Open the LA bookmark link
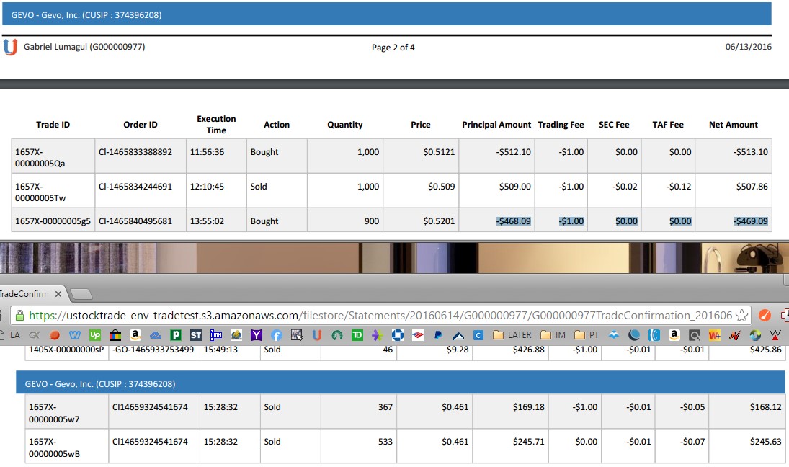 [14, 335]
